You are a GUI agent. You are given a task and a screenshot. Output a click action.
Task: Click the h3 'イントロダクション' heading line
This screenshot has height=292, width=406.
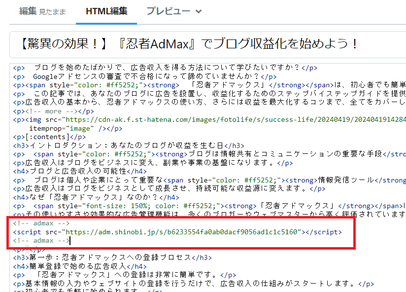click(x=129, y=146)
